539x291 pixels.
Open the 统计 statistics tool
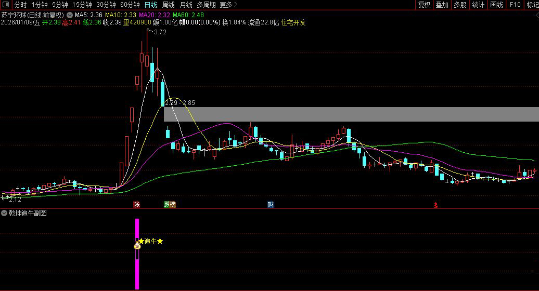[x=478, y=5]
